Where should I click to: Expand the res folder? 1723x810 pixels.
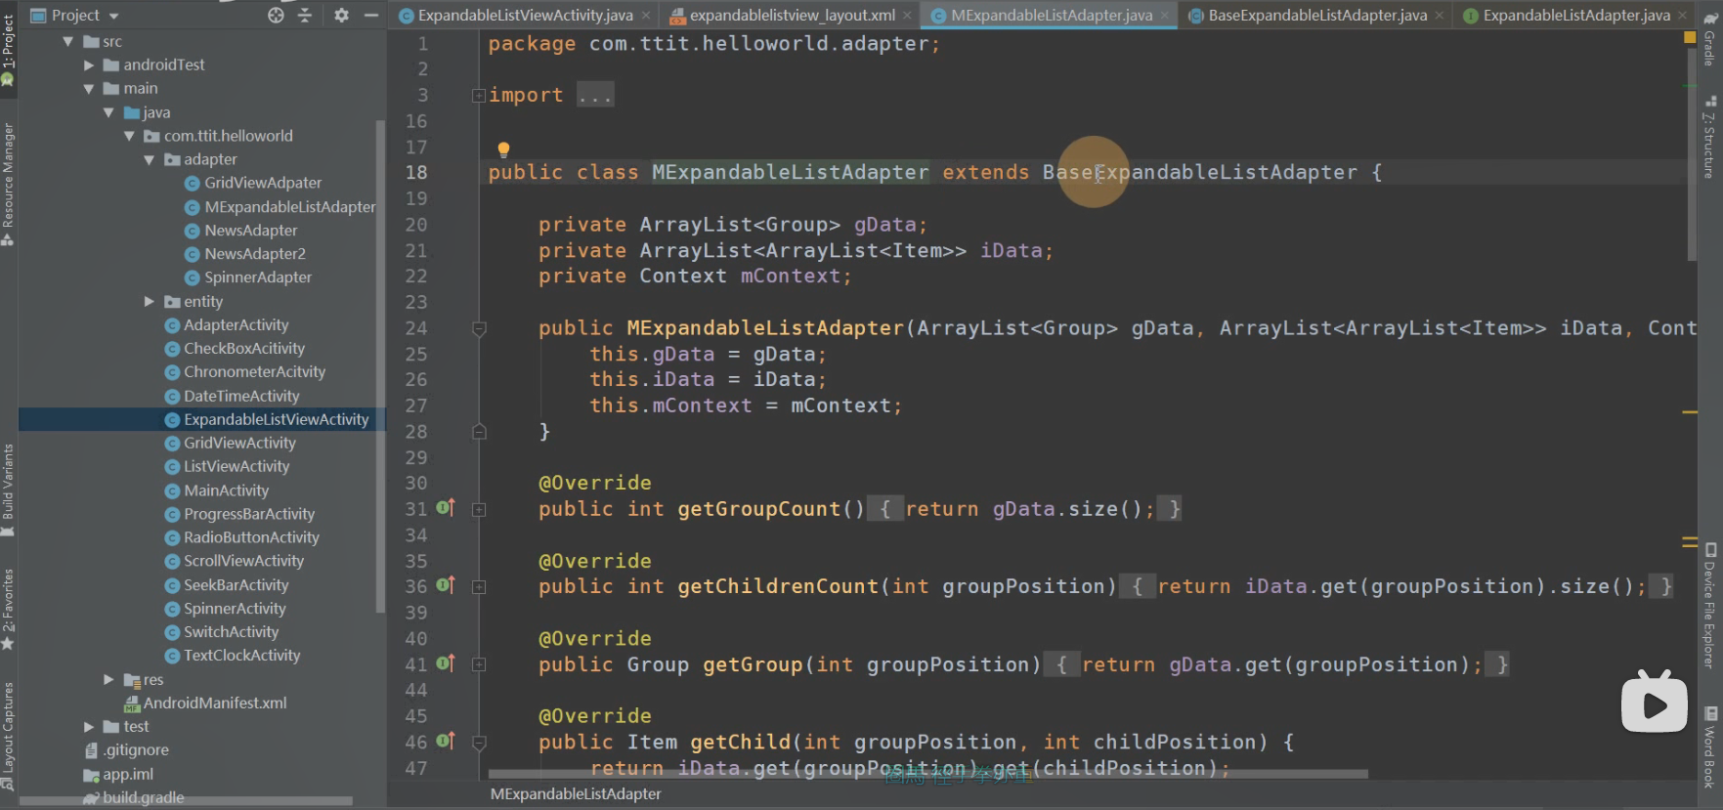pos(108,679)
